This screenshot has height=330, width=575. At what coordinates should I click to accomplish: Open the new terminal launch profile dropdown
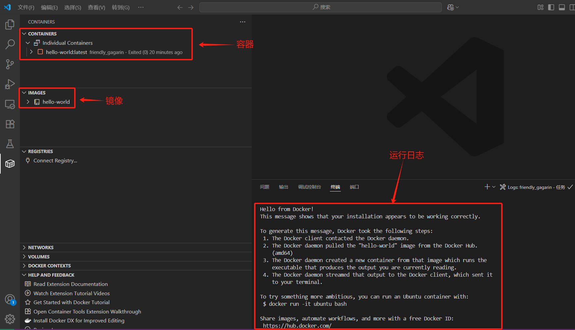point(494,187)
